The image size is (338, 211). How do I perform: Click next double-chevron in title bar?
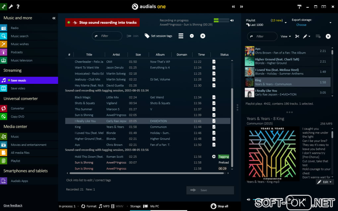tap(242, 7)
